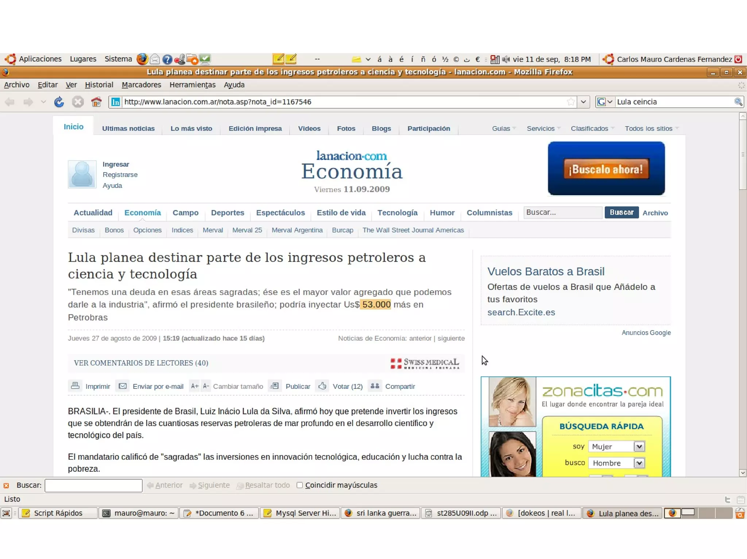Expand the 'busco' Hombre dropdown
The width and height of the screenshot is (747, 559).
(x=639, y=463)
